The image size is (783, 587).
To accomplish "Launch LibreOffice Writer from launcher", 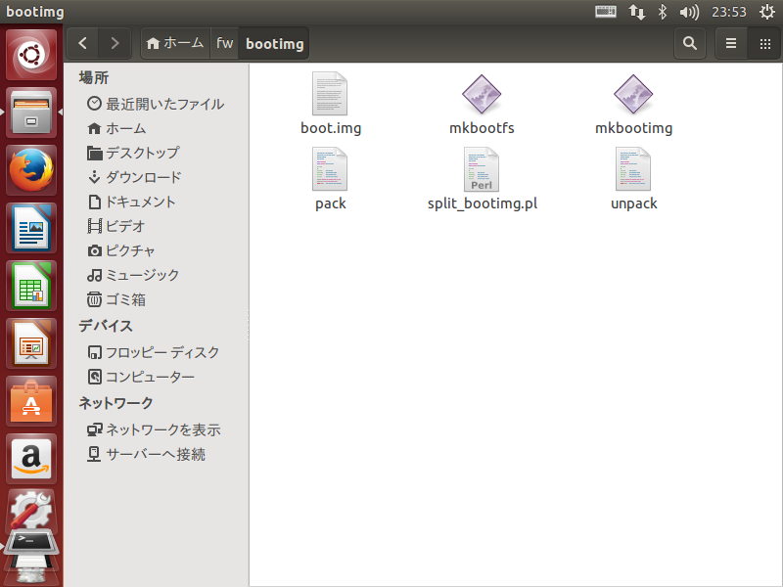I will [x=31, y=228].
